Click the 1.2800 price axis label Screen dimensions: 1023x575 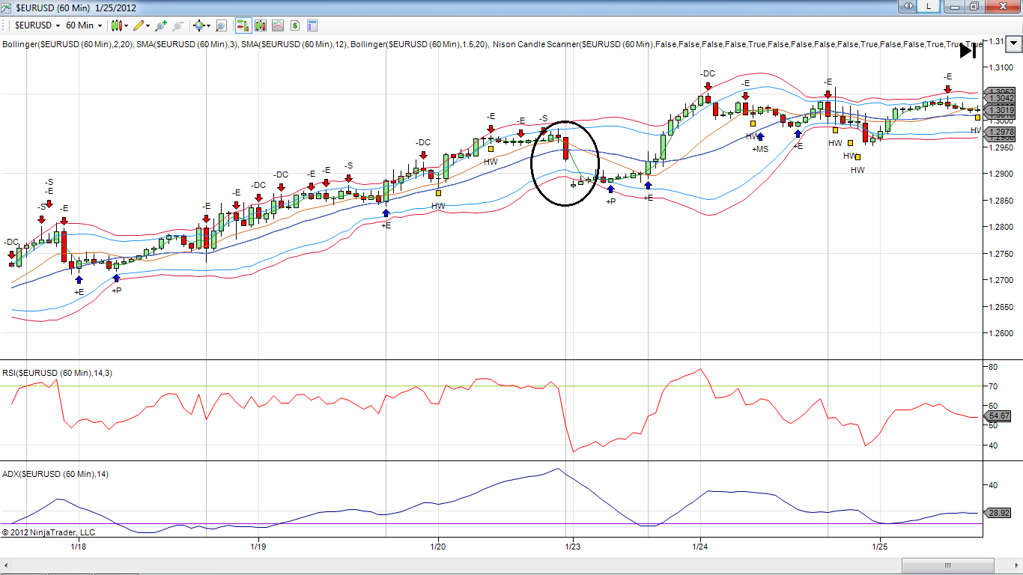coord(1001,227)
